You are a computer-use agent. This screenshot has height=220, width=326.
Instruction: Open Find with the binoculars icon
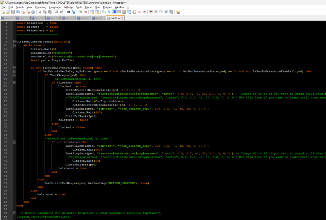pos(68,12)
